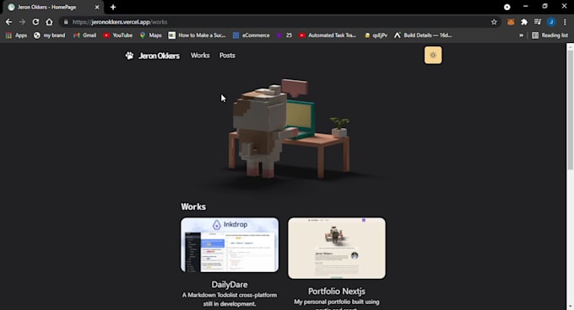The width and height of the screenshot is (574, 310).
Task: Open the Reading list panel
Action: point(550,35)
